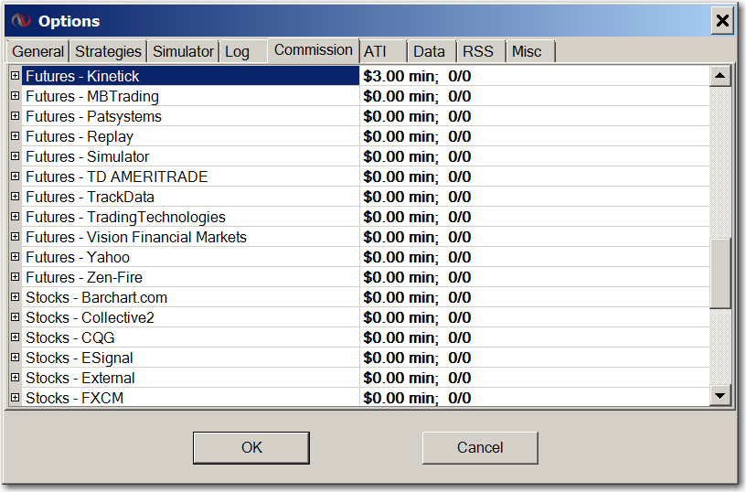
Task: Expand the Futures - Yahoo row
Action: (16, 256)
